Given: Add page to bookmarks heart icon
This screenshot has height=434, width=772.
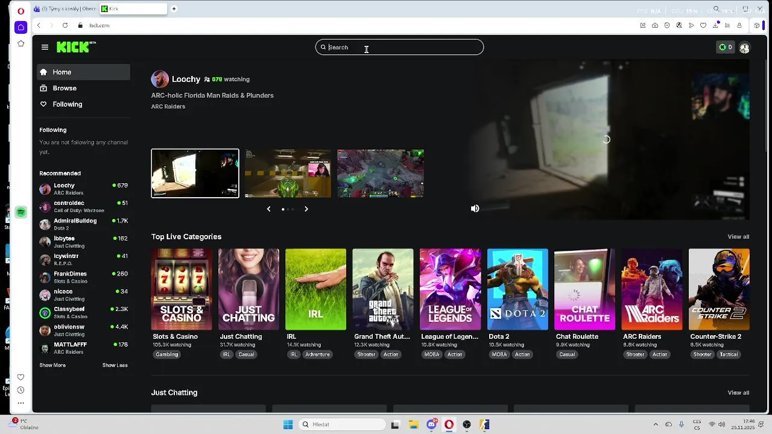Looking at the screenshot, I should pos(703,25).
